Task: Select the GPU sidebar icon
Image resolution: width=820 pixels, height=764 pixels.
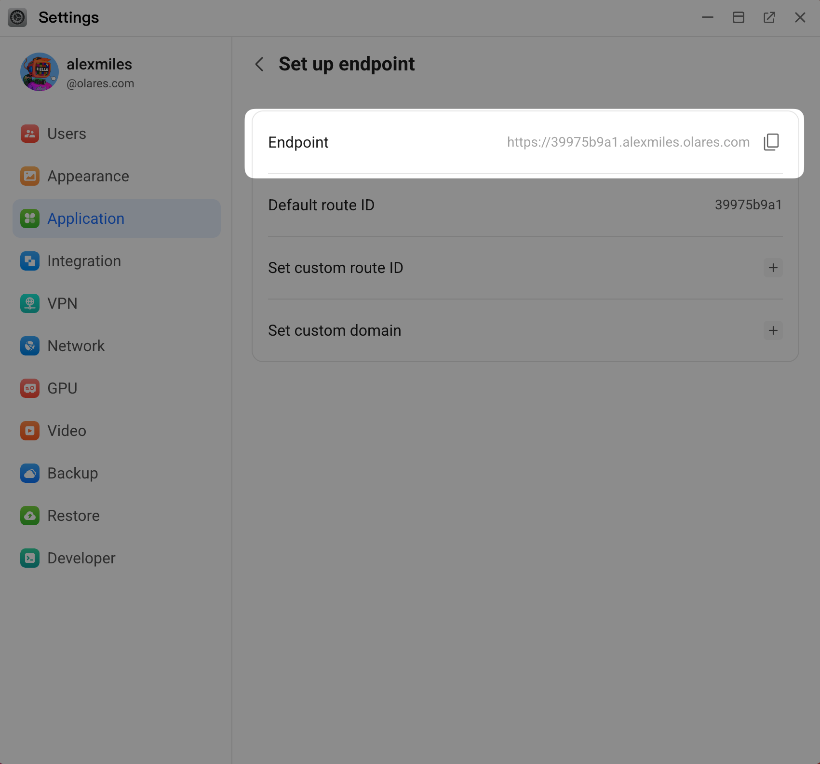Action: (29, 388)
